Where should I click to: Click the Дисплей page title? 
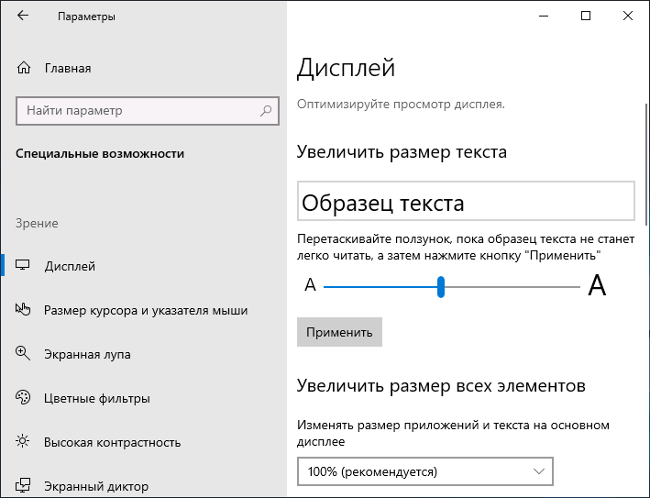[x=347, y=69]
